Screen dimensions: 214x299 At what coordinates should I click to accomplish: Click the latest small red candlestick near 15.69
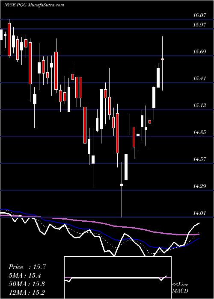(163, 59)
